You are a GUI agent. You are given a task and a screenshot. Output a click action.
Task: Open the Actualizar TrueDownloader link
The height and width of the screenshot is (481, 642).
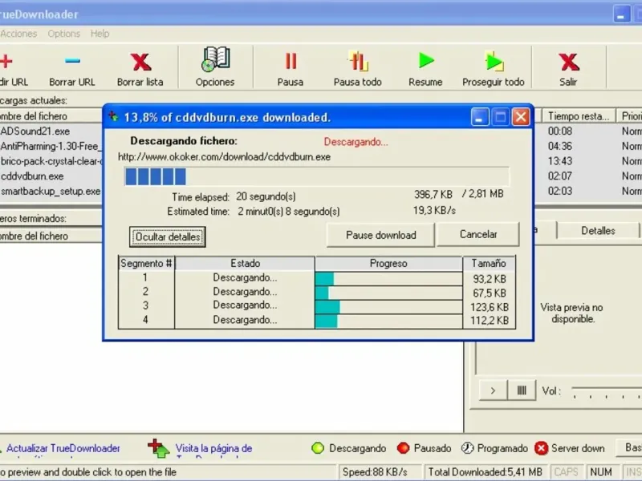click(63, 448)
